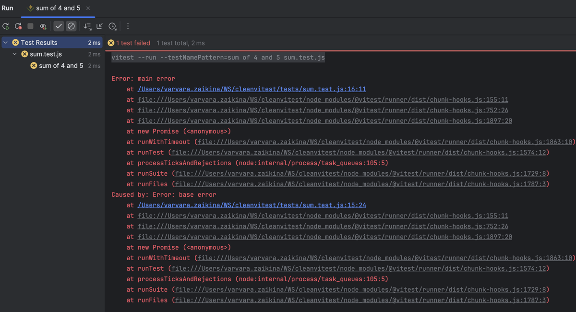Toggle Show Passed checkmark filter
Viewport: 576px width, 312px height.
pyautogui.click(x=59, y=26)
